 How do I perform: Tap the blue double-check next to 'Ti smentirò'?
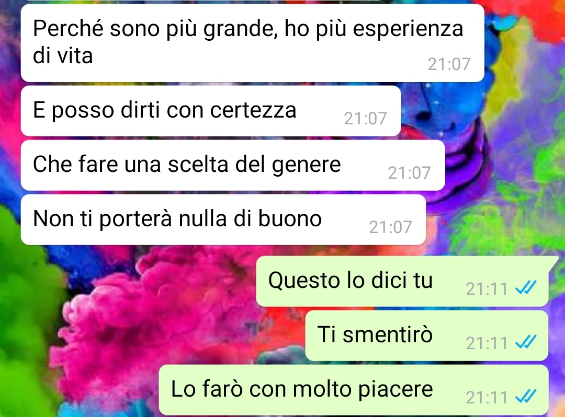[526, 342]
